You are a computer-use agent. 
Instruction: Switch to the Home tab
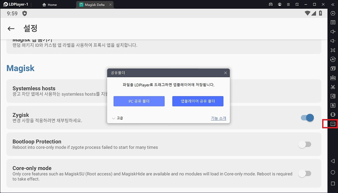click(49, 4)
